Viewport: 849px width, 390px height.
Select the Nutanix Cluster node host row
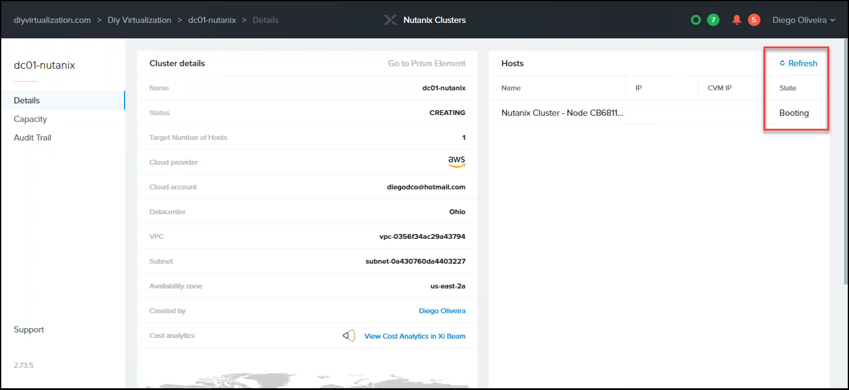562,113
